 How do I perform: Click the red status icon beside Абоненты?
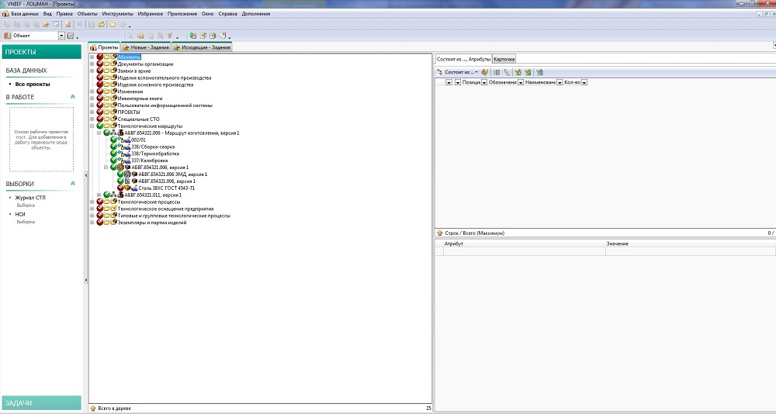(100, 57)
